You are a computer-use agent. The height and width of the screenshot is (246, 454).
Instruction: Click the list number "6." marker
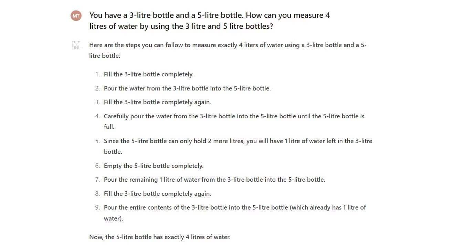[x=98, y=166]
